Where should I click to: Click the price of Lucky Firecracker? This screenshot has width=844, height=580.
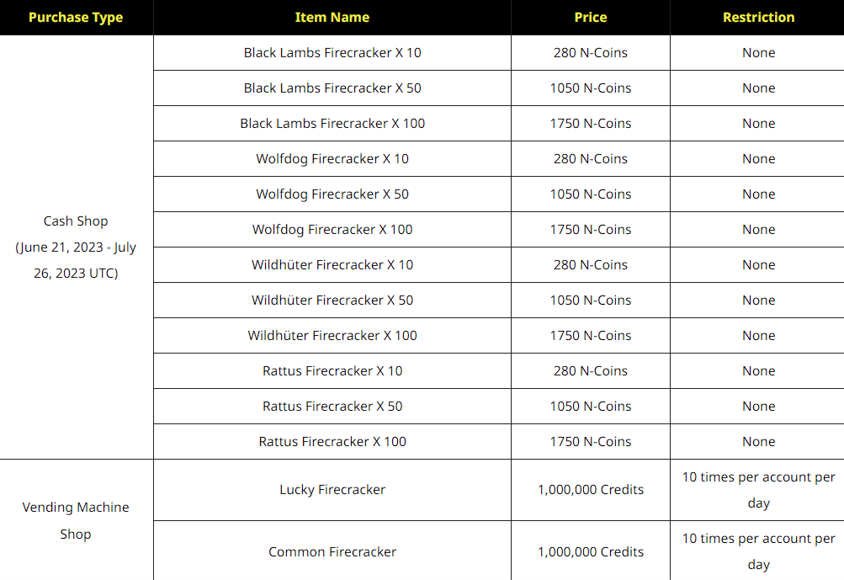point(591,489)
